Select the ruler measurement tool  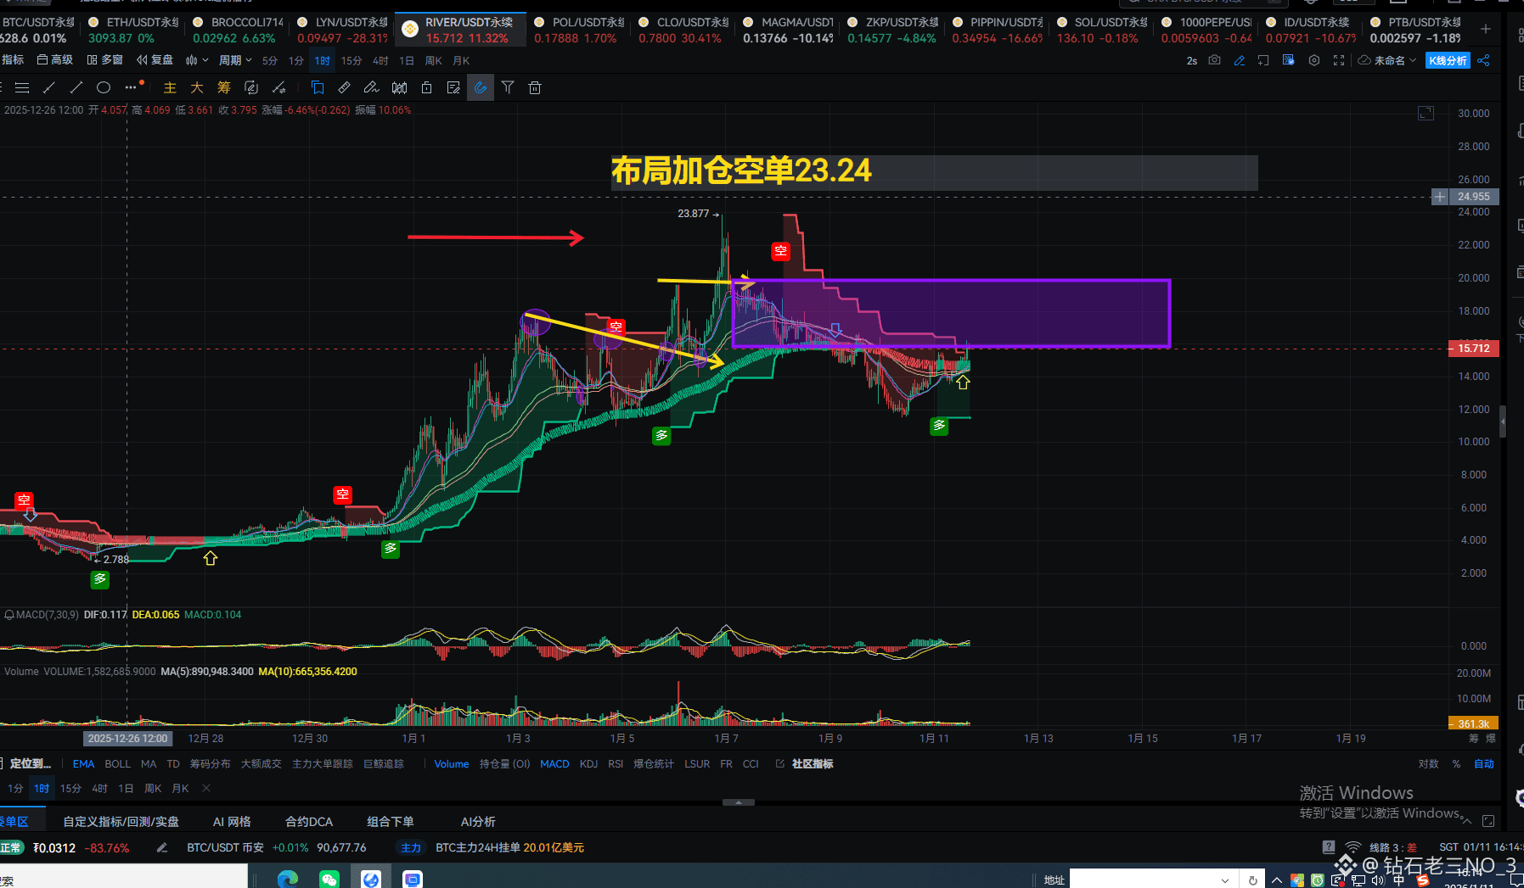[343, 87]
